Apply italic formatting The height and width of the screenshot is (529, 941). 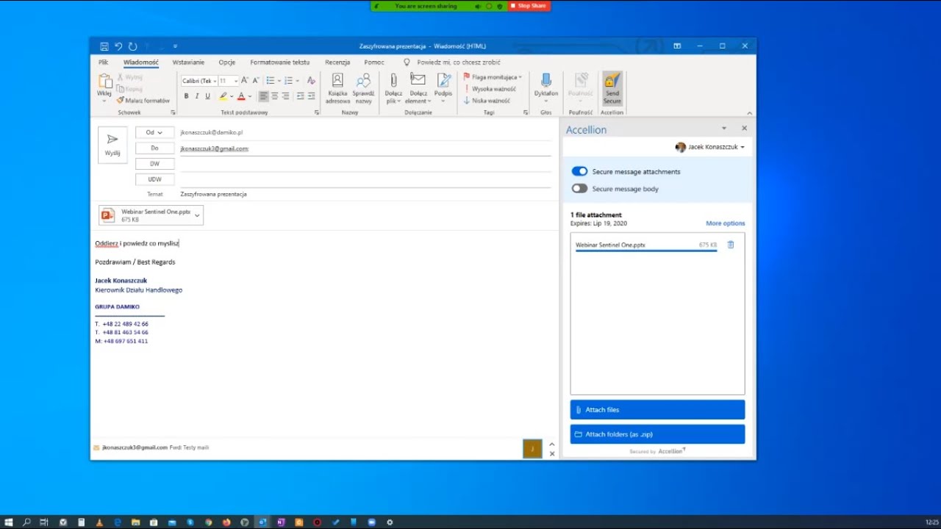[197, 96]
